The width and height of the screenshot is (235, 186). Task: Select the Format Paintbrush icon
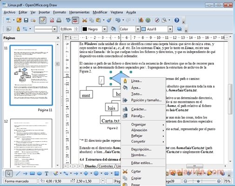[x=109, y=20]
